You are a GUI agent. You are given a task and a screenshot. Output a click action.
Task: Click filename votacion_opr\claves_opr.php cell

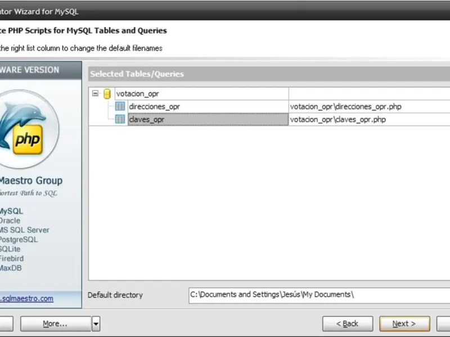370,119
